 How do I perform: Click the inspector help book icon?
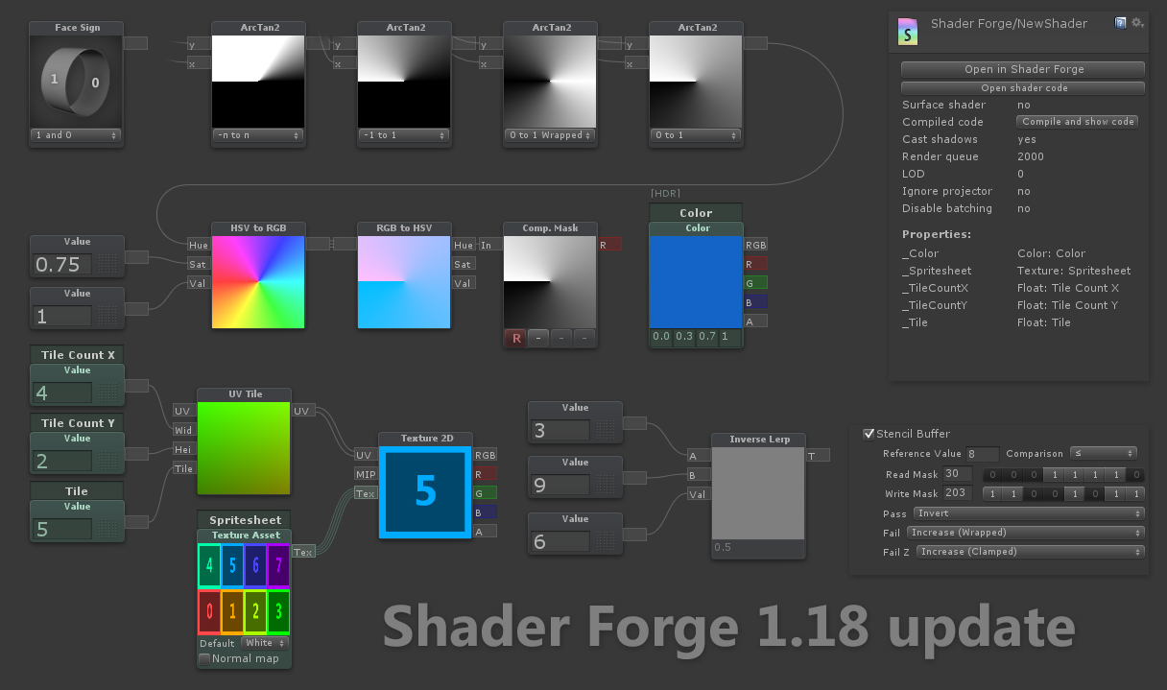1120,23
